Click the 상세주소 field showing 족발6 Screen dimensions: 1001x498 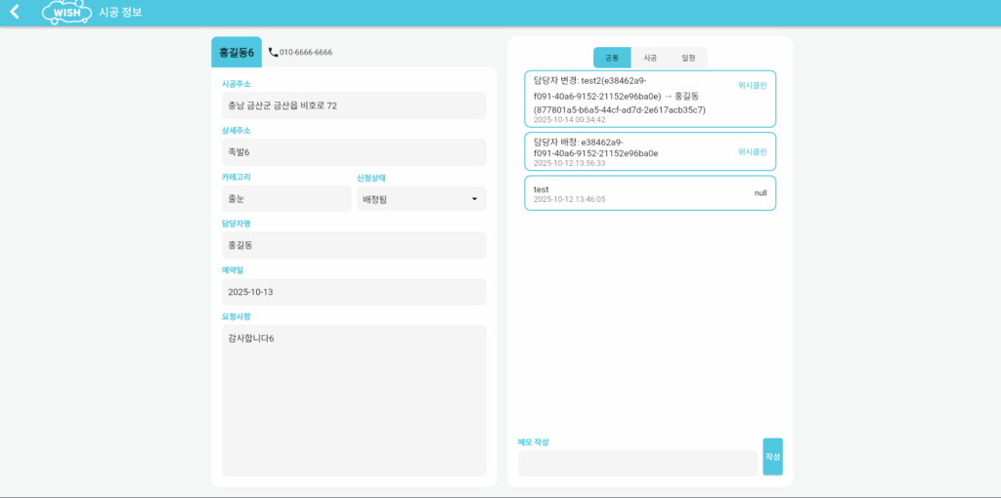coord(354,152)
